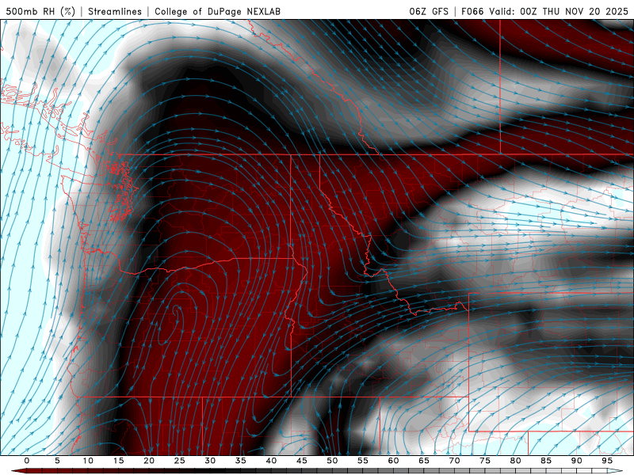Screen dimensions: 634x475
Task: Choose the "75" colorbar number
Action: (485, 461)
